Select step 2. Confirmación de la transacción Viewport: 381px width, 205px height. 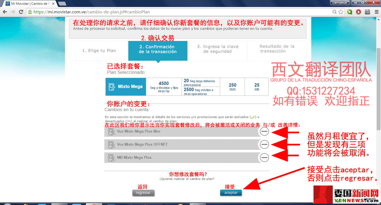coord(158,51)
